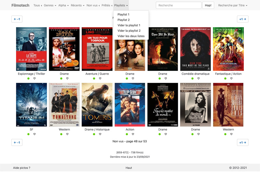Click heart icon under Tragique Rendez-Vous
Viewport: 260px width, 182px height.
point(199,134)
